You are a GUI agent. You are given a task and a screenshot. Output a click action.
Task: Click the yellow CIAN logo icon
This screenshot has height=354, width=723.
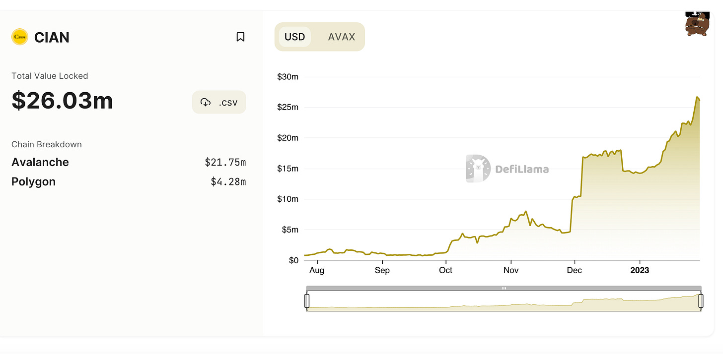tap(20, 37)
